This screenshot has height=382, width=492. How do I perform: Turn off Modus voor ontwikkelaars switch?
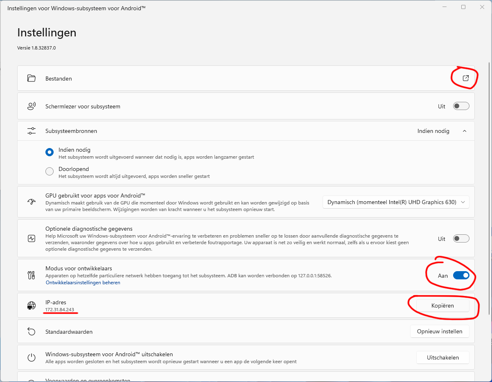tap(461, 275)
